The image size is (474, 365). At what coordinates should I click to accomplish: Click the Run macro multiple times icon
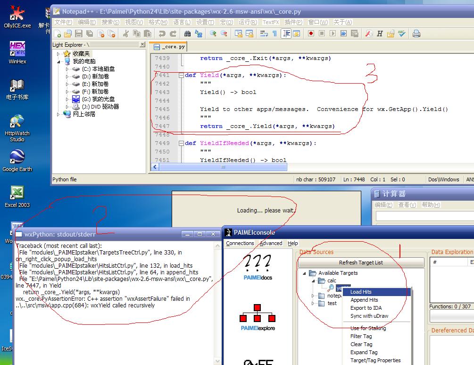click(x=343, y=34)
